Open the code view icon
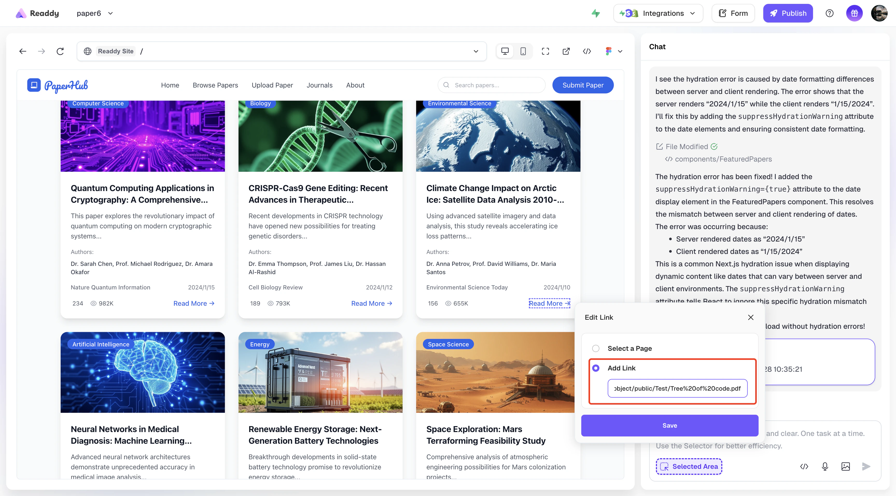 [587, 52]
